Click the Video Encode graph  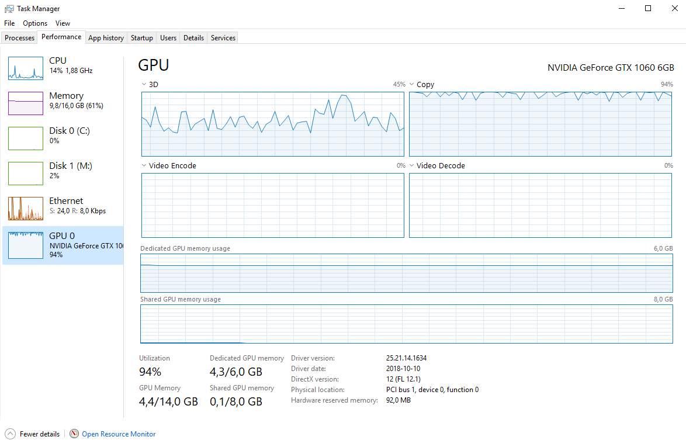click(x=272, y=205)
